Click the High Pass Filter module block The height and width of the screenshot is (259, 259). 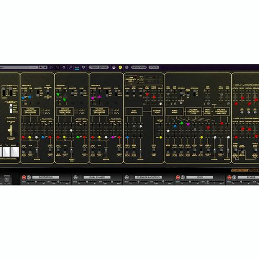coord(207,112)
